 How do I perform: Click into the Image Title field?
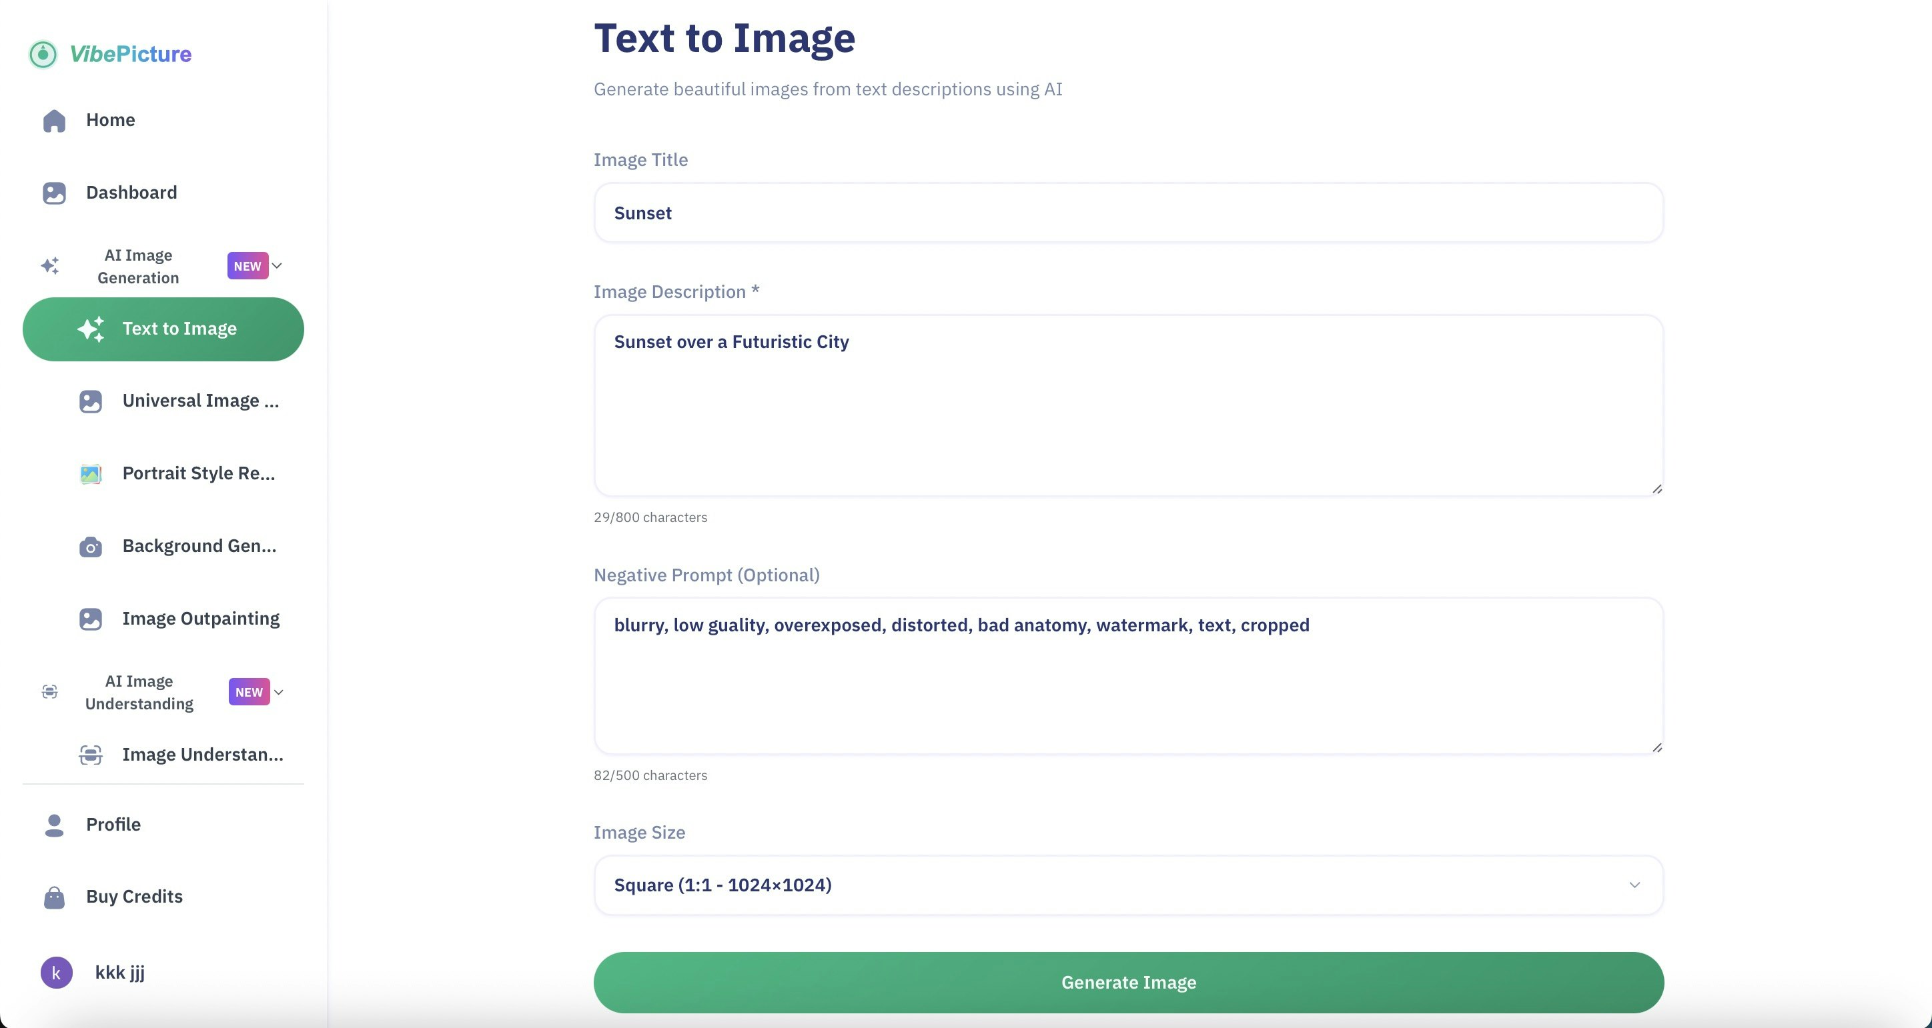pos(1128,213)
